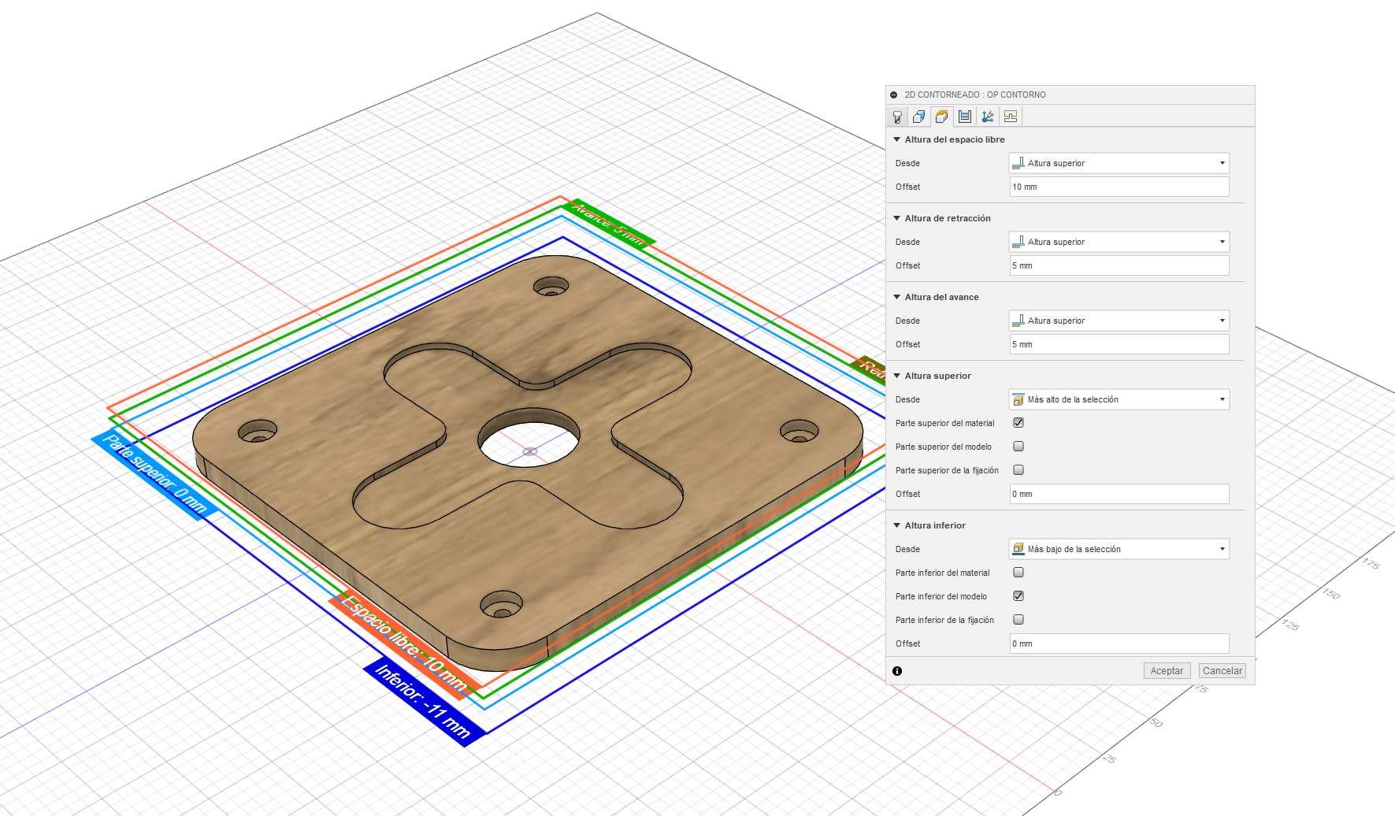Open the Más alto de la selección dropdown
The image size is (1395, 816).
coord(1119,399)
